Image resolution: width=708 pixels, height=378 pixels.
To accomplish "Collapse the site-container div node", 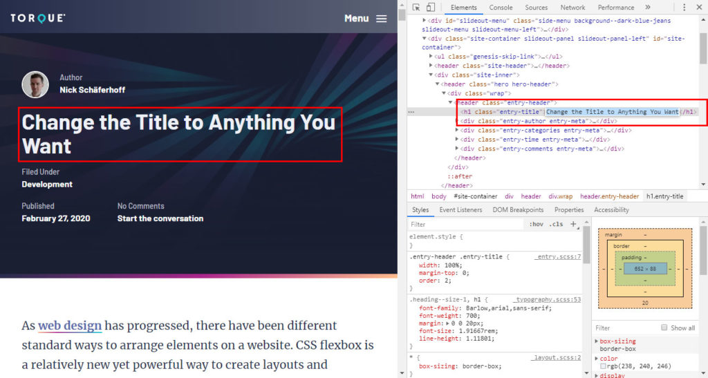I will (425, 39).
